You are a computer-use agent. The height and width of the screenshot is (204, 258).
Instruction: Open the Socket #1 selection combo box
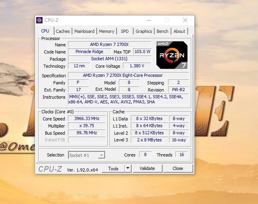[87, 155]
